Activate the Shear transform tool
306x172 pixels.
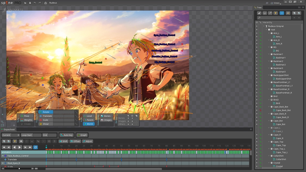(x=46, y=124)
